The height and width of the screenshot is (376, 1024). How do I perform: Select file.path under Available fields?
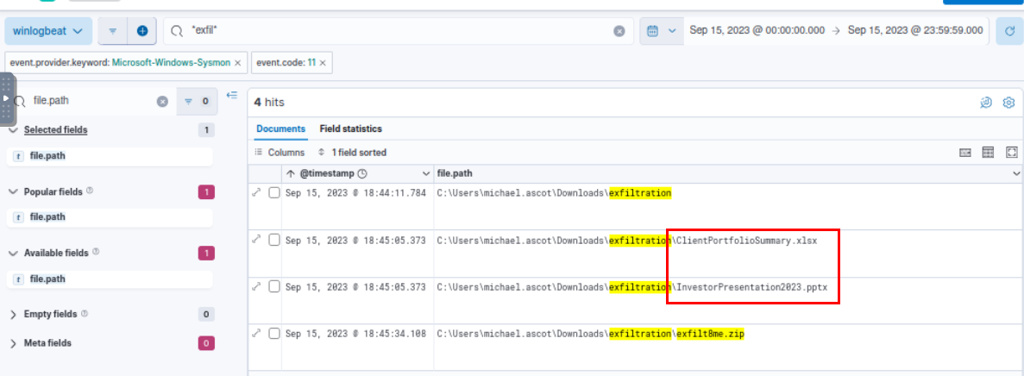pos(109,279)
